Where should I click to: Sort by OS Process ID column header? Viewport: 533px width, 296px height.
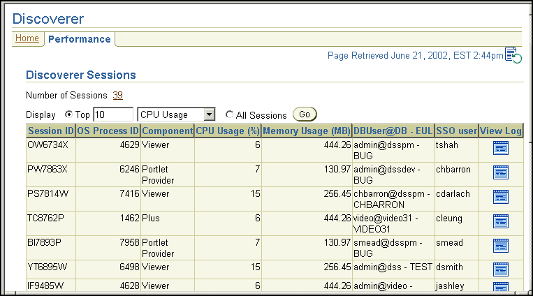tap(108, 131)
